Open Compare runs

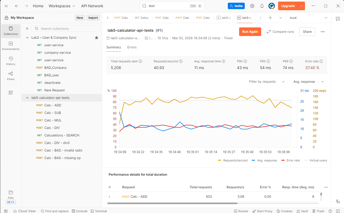point(280,31)
